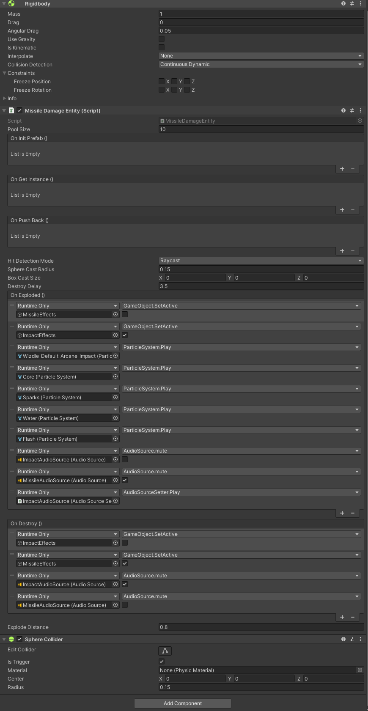The width and height of the screenshot is (368, 711).
Task: Add listener to On Get Instance
Action: point(342,210)
